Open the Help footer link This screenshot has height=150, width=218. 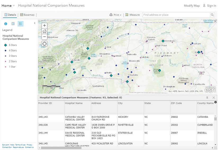[x=12, y=145]
